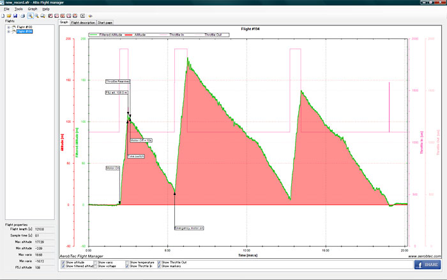The image size is (447, 280).
Task: Click the fifth red graph toolbar icon
Action: (75, 16)
